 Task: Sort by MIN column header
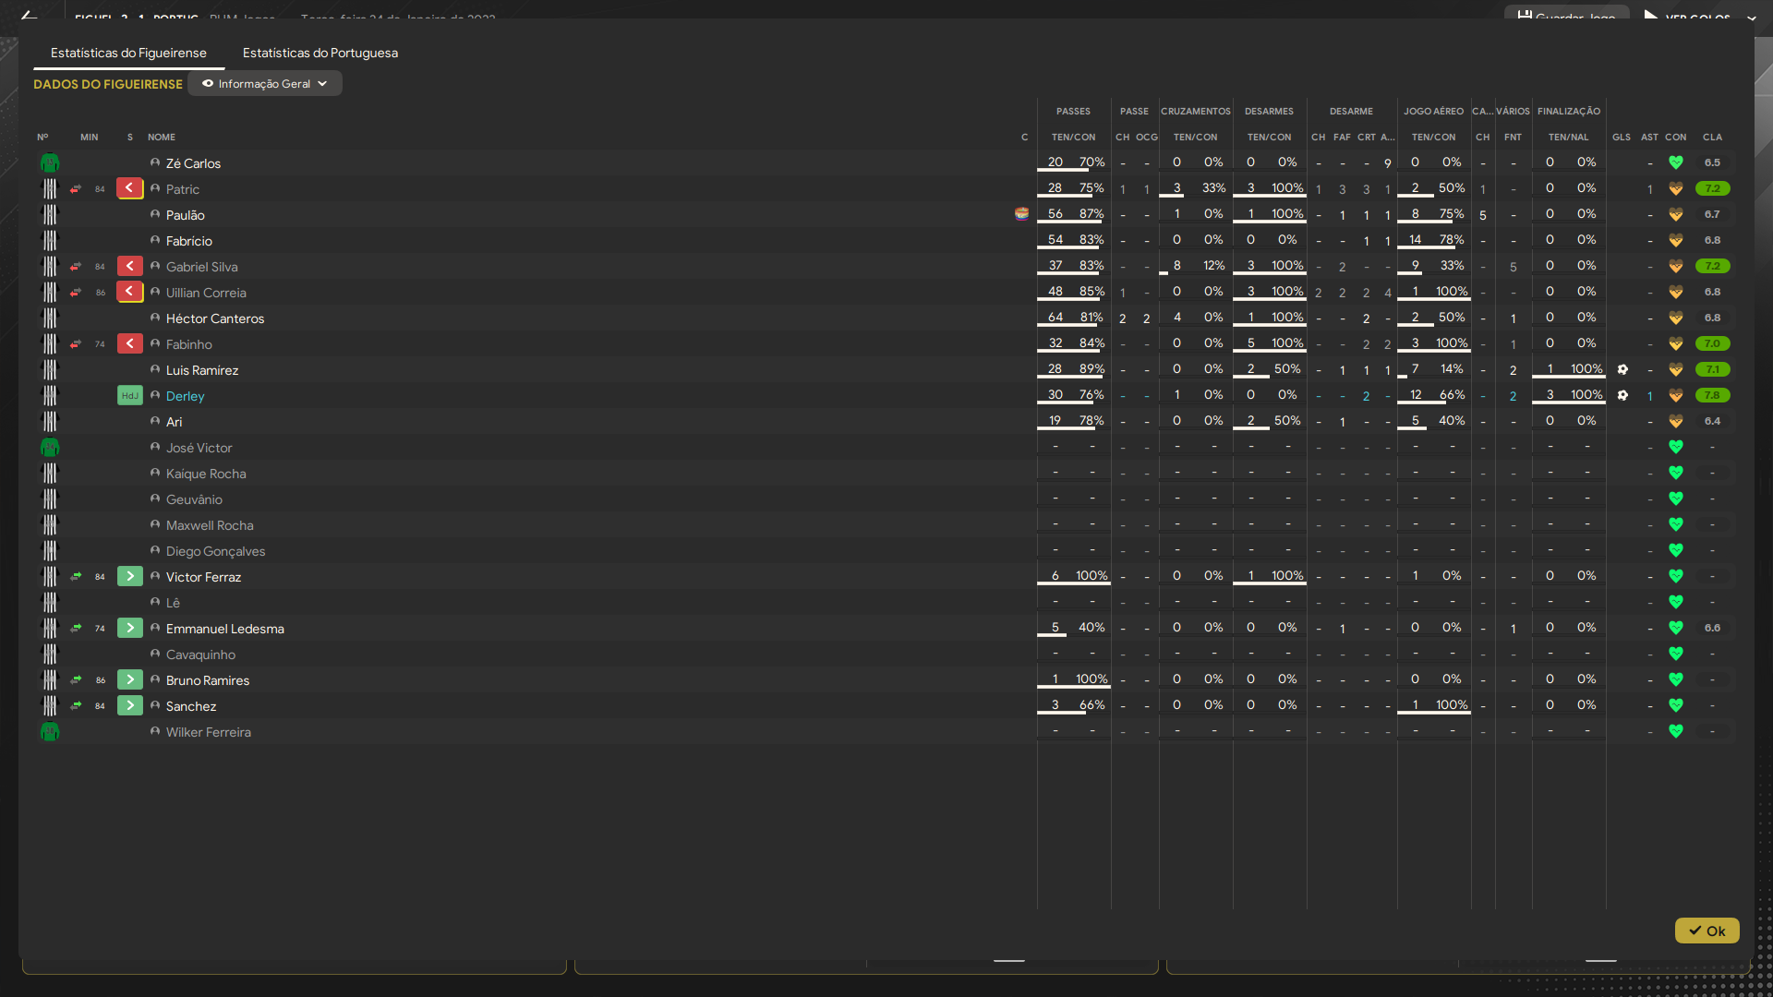89,137
